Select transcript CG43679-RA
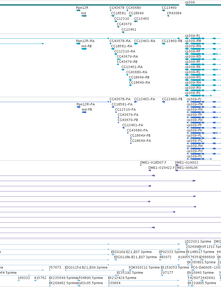The image size is (221, 287). pos(118,59)
